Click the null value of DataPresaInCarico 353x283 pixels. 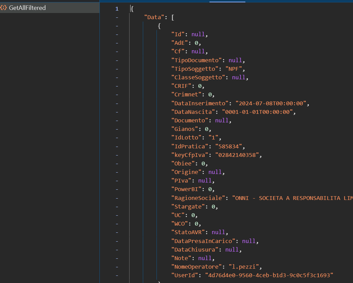(x=248, y=241)
